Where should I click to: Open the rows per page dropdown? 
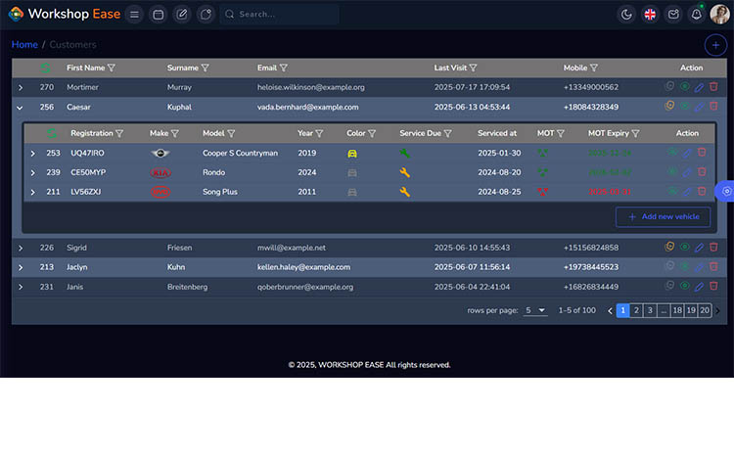535,310
